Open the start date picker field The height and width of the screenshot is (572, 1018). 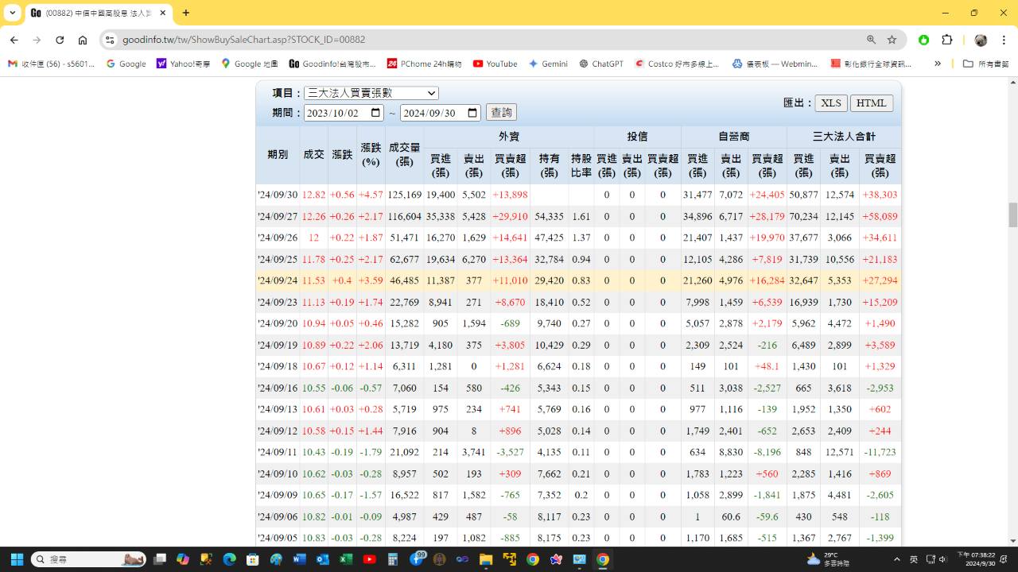click(344, 113)
